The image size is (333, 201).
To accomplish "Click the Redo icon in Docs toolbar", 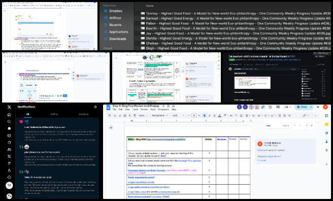I will tap(120, 115).
